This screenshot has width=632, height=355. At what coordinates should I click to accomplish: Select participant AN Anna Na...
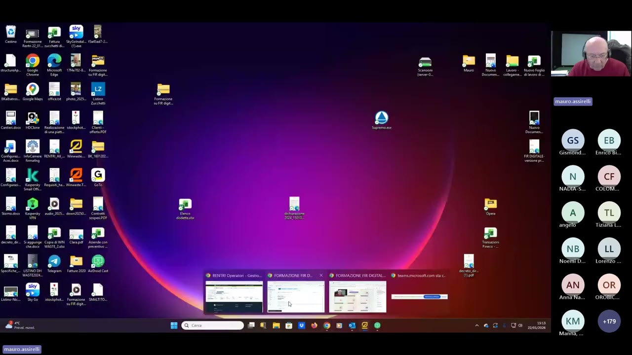pos(573,288)
